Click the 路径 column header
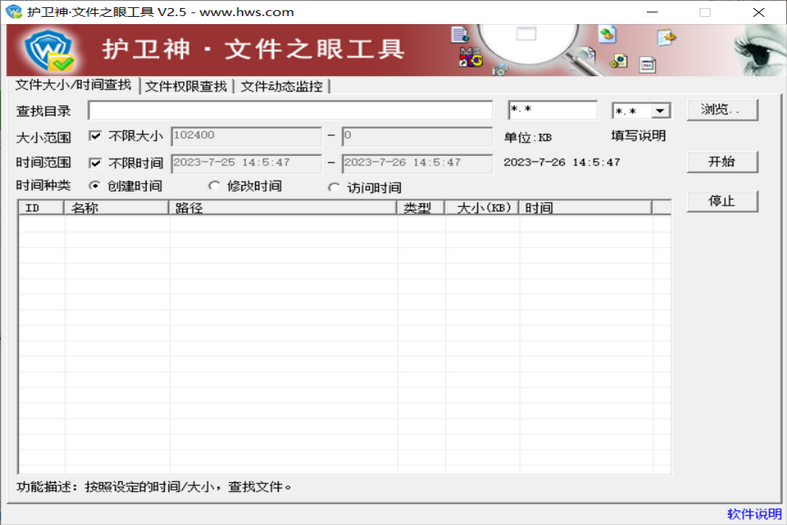 click(x=283, y=208)
